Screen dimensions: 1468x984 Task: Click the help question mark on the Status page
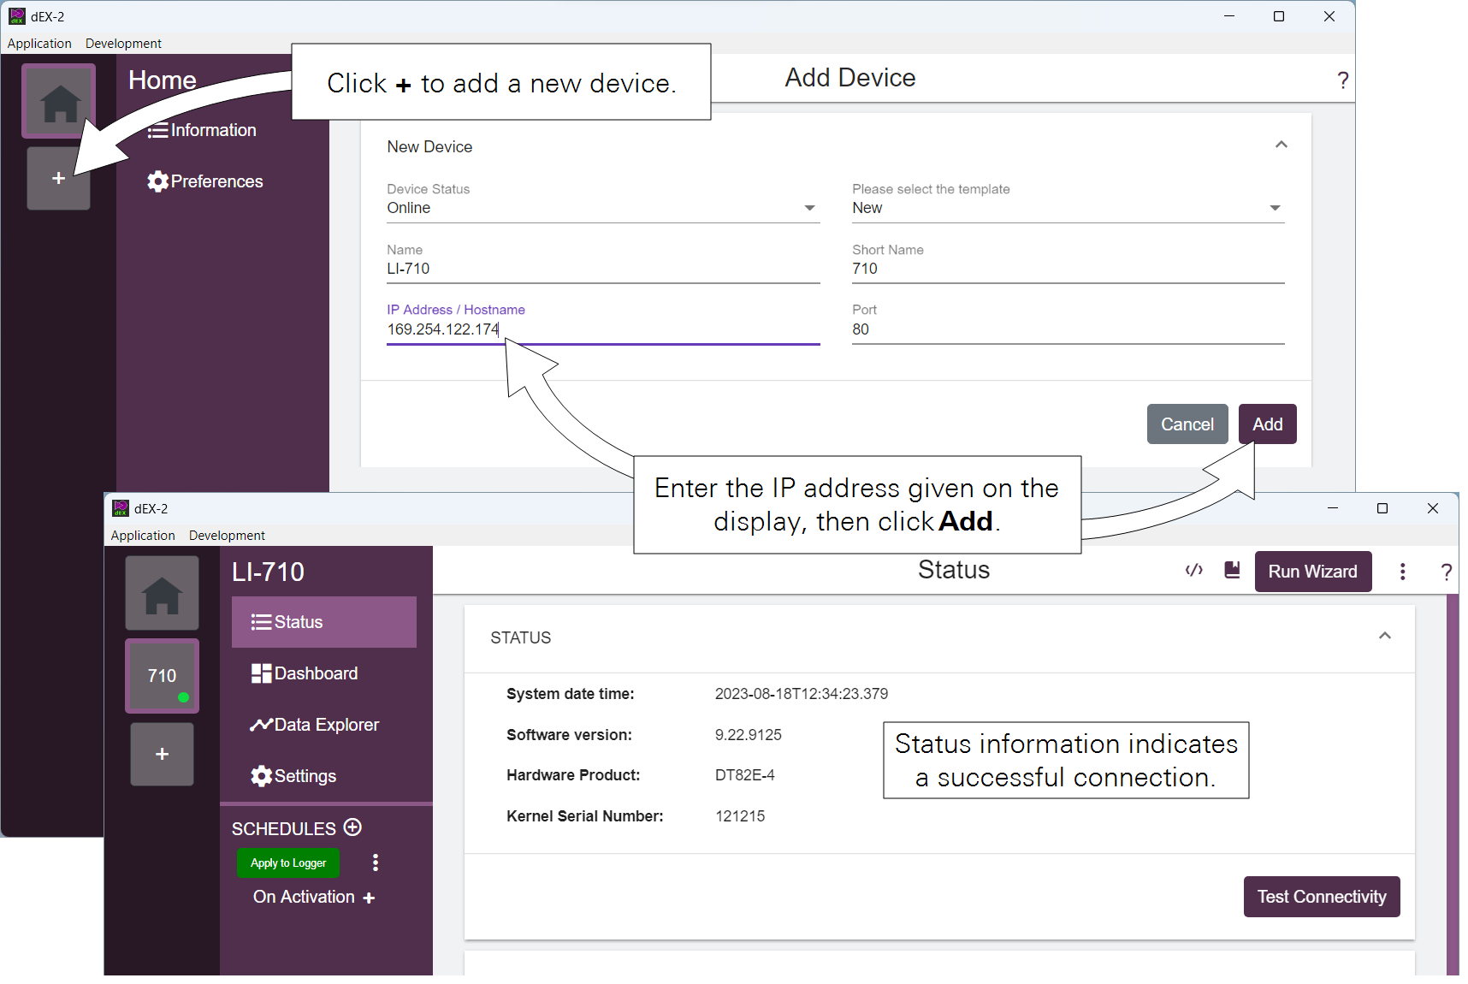pyautogui.click(x=1446, y=572)
